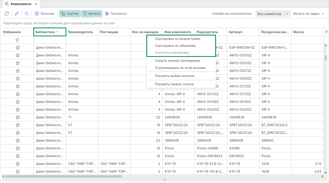Open the Все семейства dropdown
Image resolution: width=329 pixels, height=183 pixels.
[x=273, y=14]
